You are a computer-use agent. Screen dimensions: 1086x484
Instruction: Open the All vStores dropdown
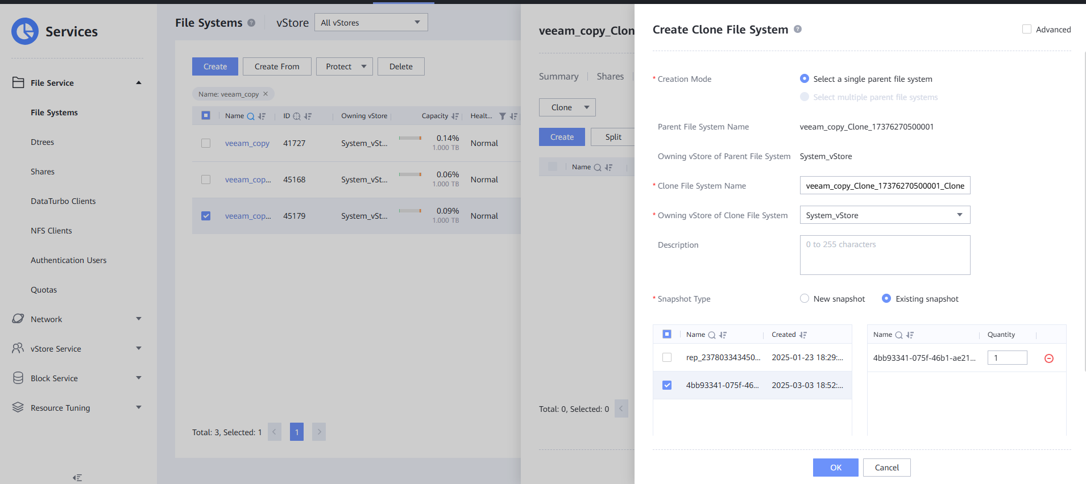click(371, 23)
